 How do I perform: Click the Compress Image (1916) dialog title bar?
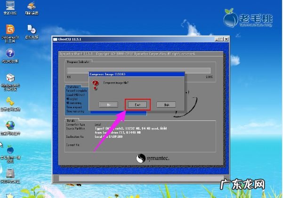point(137,74)
